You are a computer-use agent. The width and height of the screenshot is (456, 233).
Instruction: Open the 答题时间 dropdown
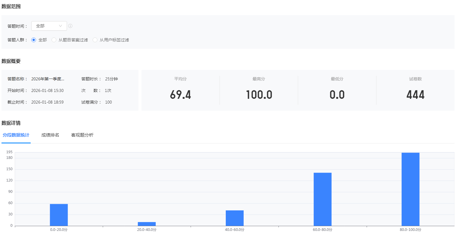tap(49, 26)
